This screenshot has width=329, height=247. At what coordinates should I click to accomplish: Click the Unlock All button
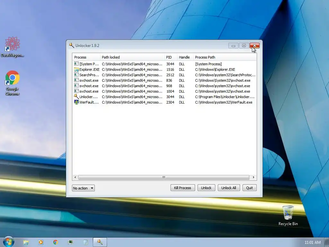(229, 188)
